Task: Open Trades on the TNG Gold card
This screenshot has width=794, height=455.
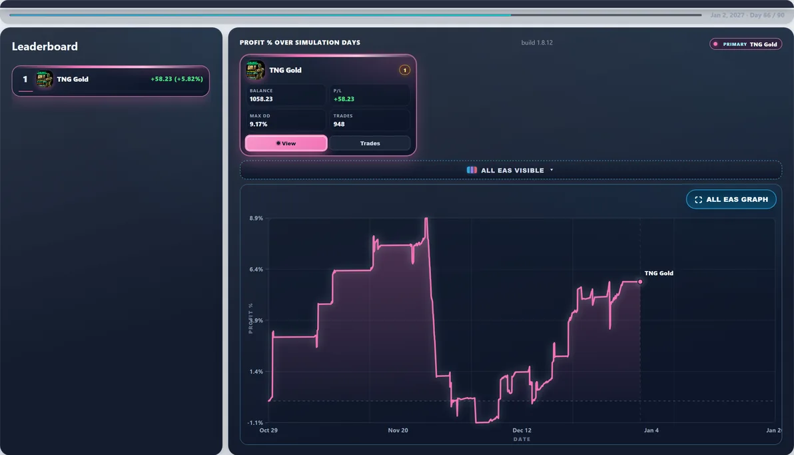Action: click(x=370, y=143)
